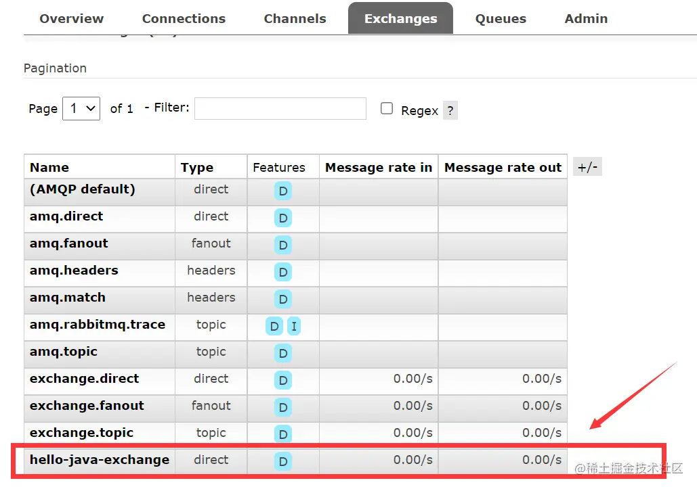Open the Connections tab
Image resolution: width=697 pixels, height=489 pixels.
click(x=184, y=19)
